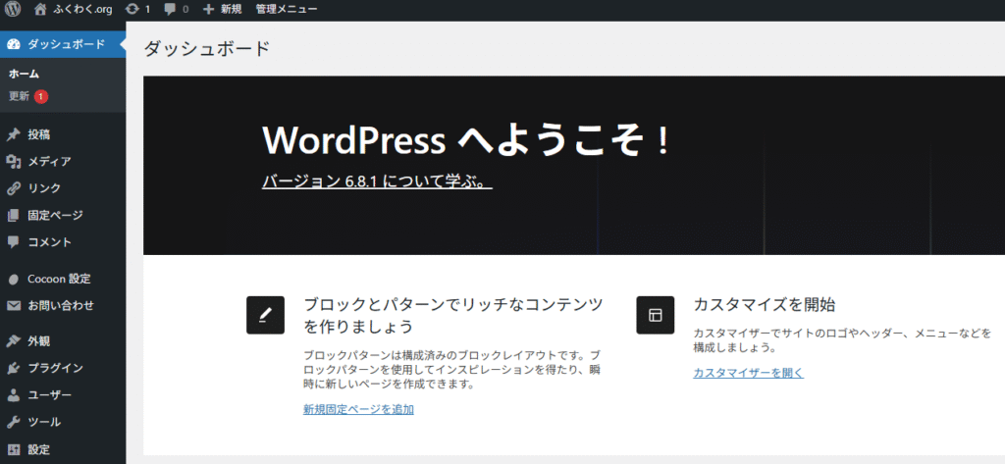This screenshot has width=1005, height=464.
Task: Click the ダッシュボード gauge icon
Action: pos(14,44)
